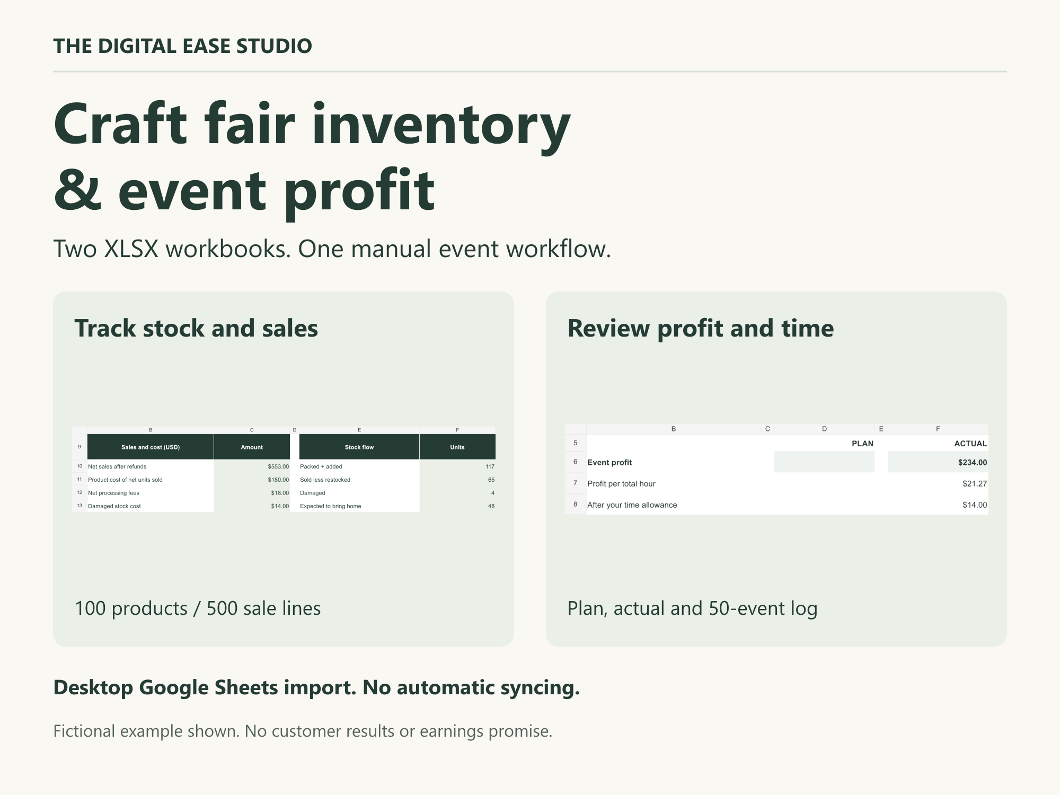1060x795 pixels.
Task: Click the 'After your time allowance' label
Action: [x=632, y=505]
